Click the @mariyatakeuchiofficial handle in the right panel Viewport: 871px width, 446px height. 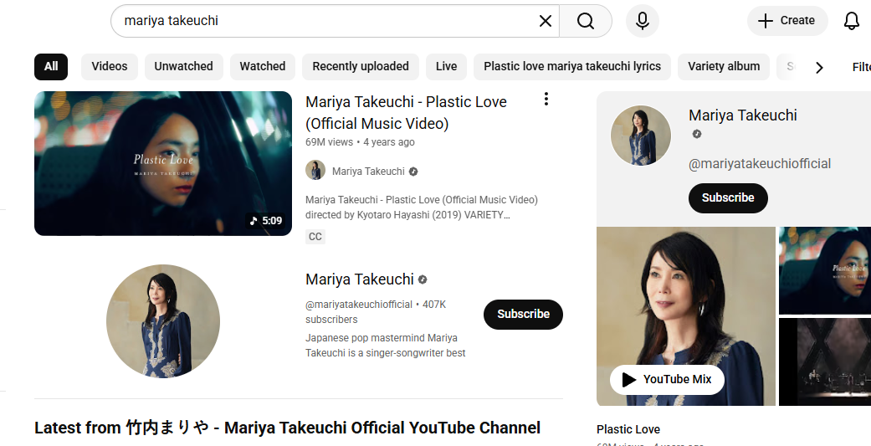pyautogui.click(x=760, y=164)
